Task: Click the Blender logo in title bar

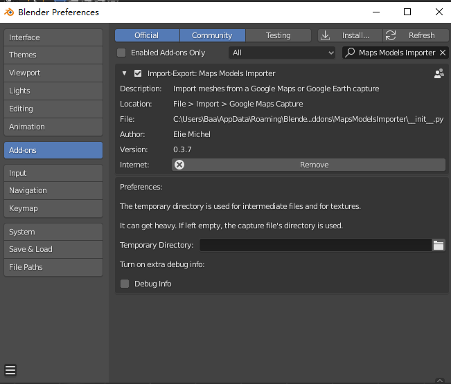Action: tap(10, 12)
